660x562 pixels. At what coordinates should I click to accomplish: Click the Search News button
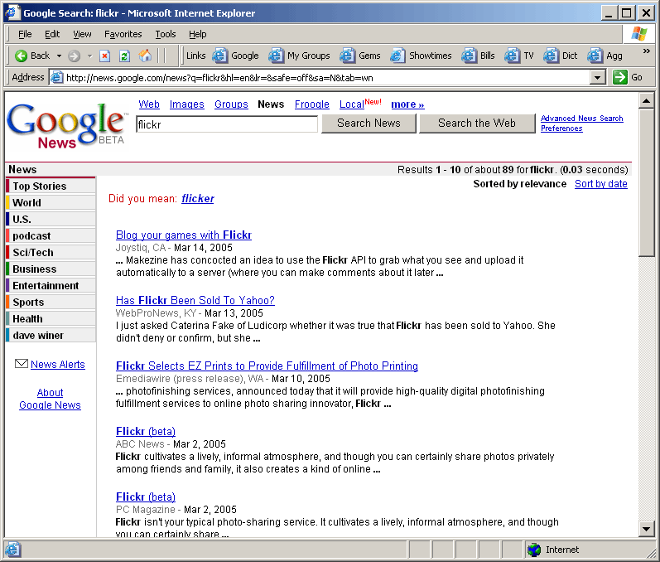click(x=369, y=124)
